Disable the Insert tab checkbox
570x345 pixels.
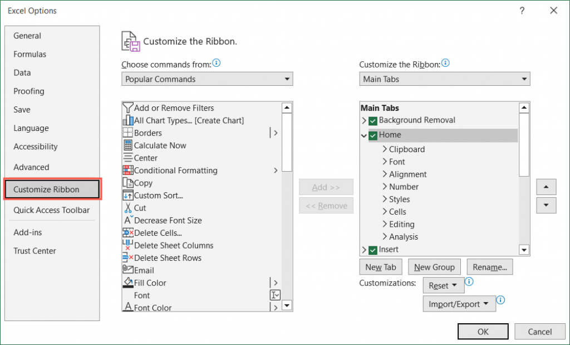click(x=373, y=250)
